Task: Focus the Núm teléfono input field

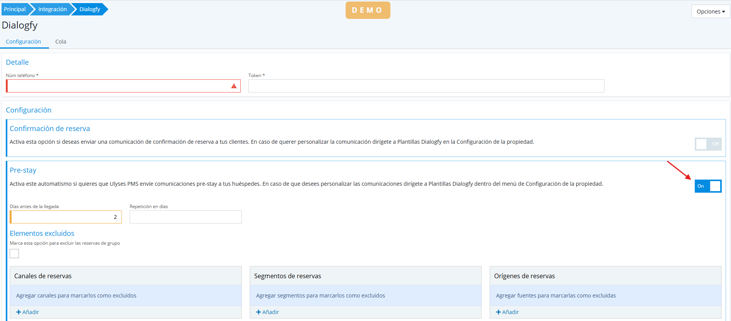Action: tap(118, 86)
